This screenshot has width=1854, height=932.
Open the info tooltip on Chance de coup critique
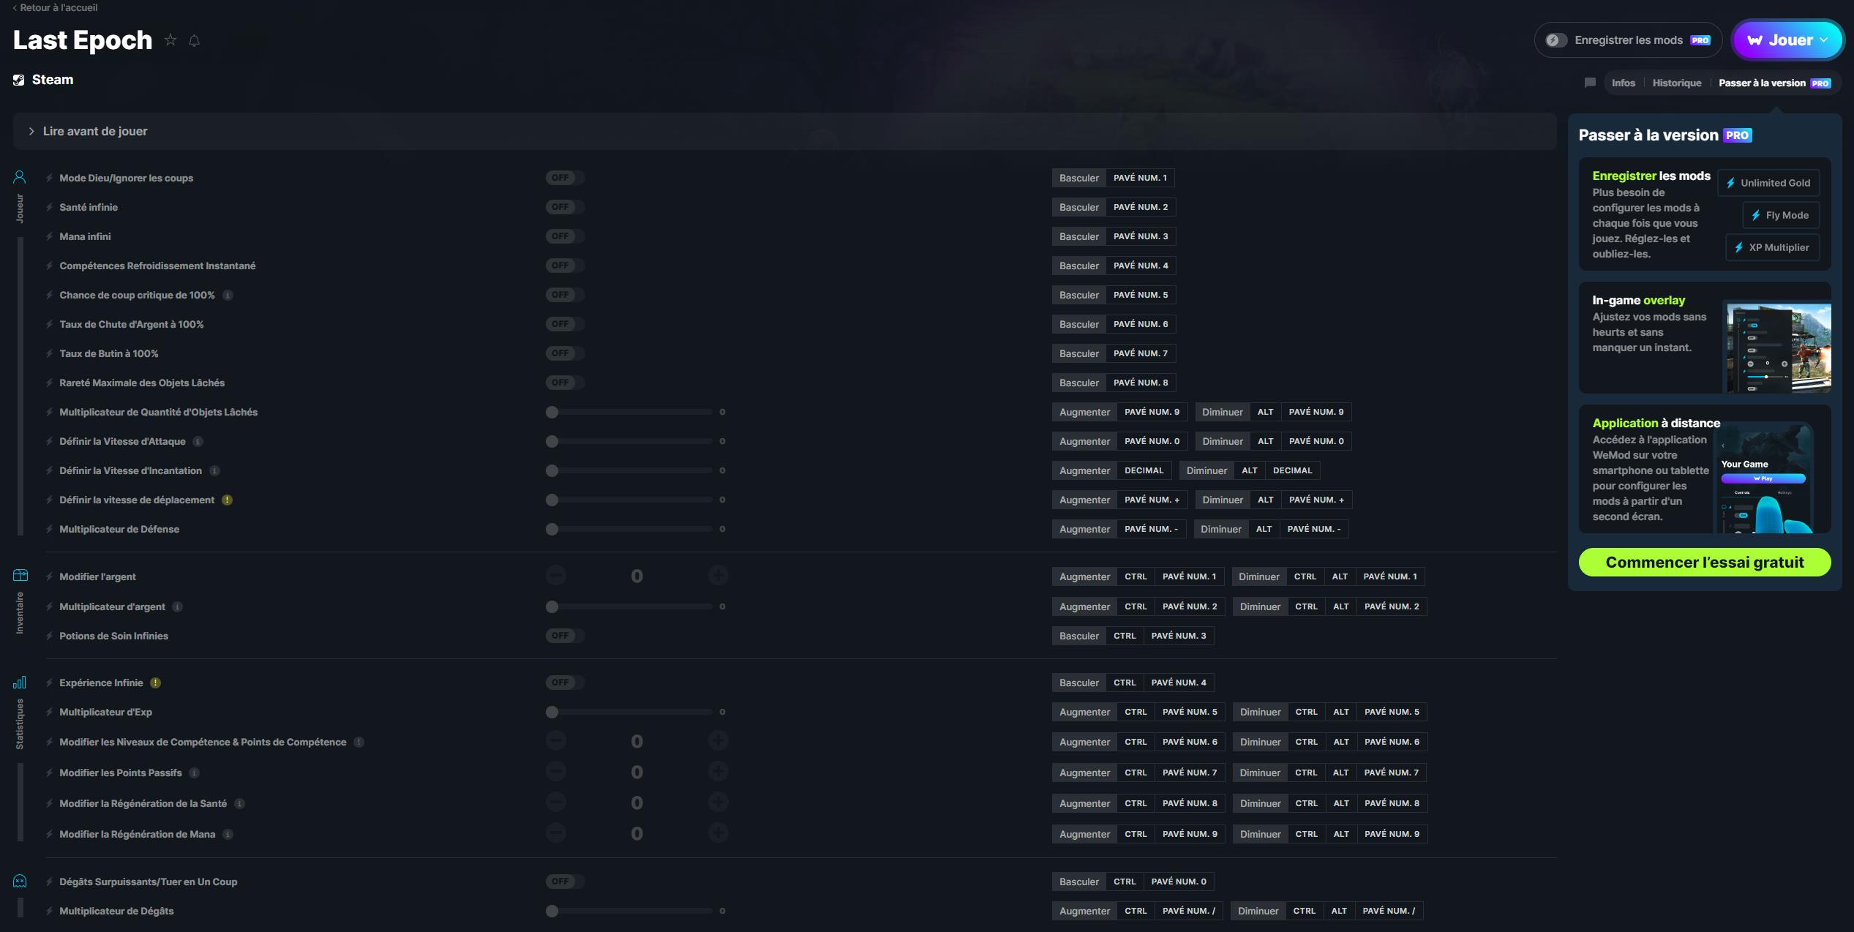(x=228, y=295)
